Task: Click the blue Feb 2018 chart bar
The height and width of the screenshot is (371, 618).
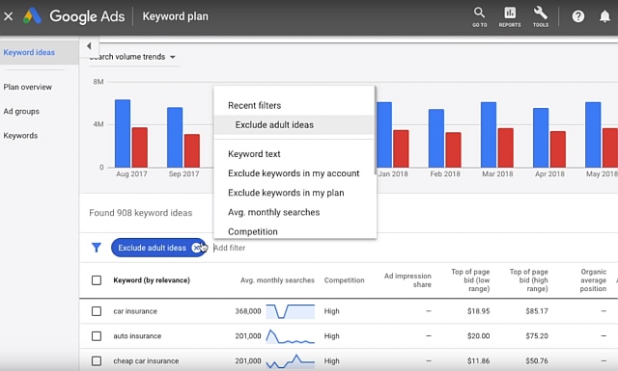Action: pyautogui.click(x=436, y=139)
